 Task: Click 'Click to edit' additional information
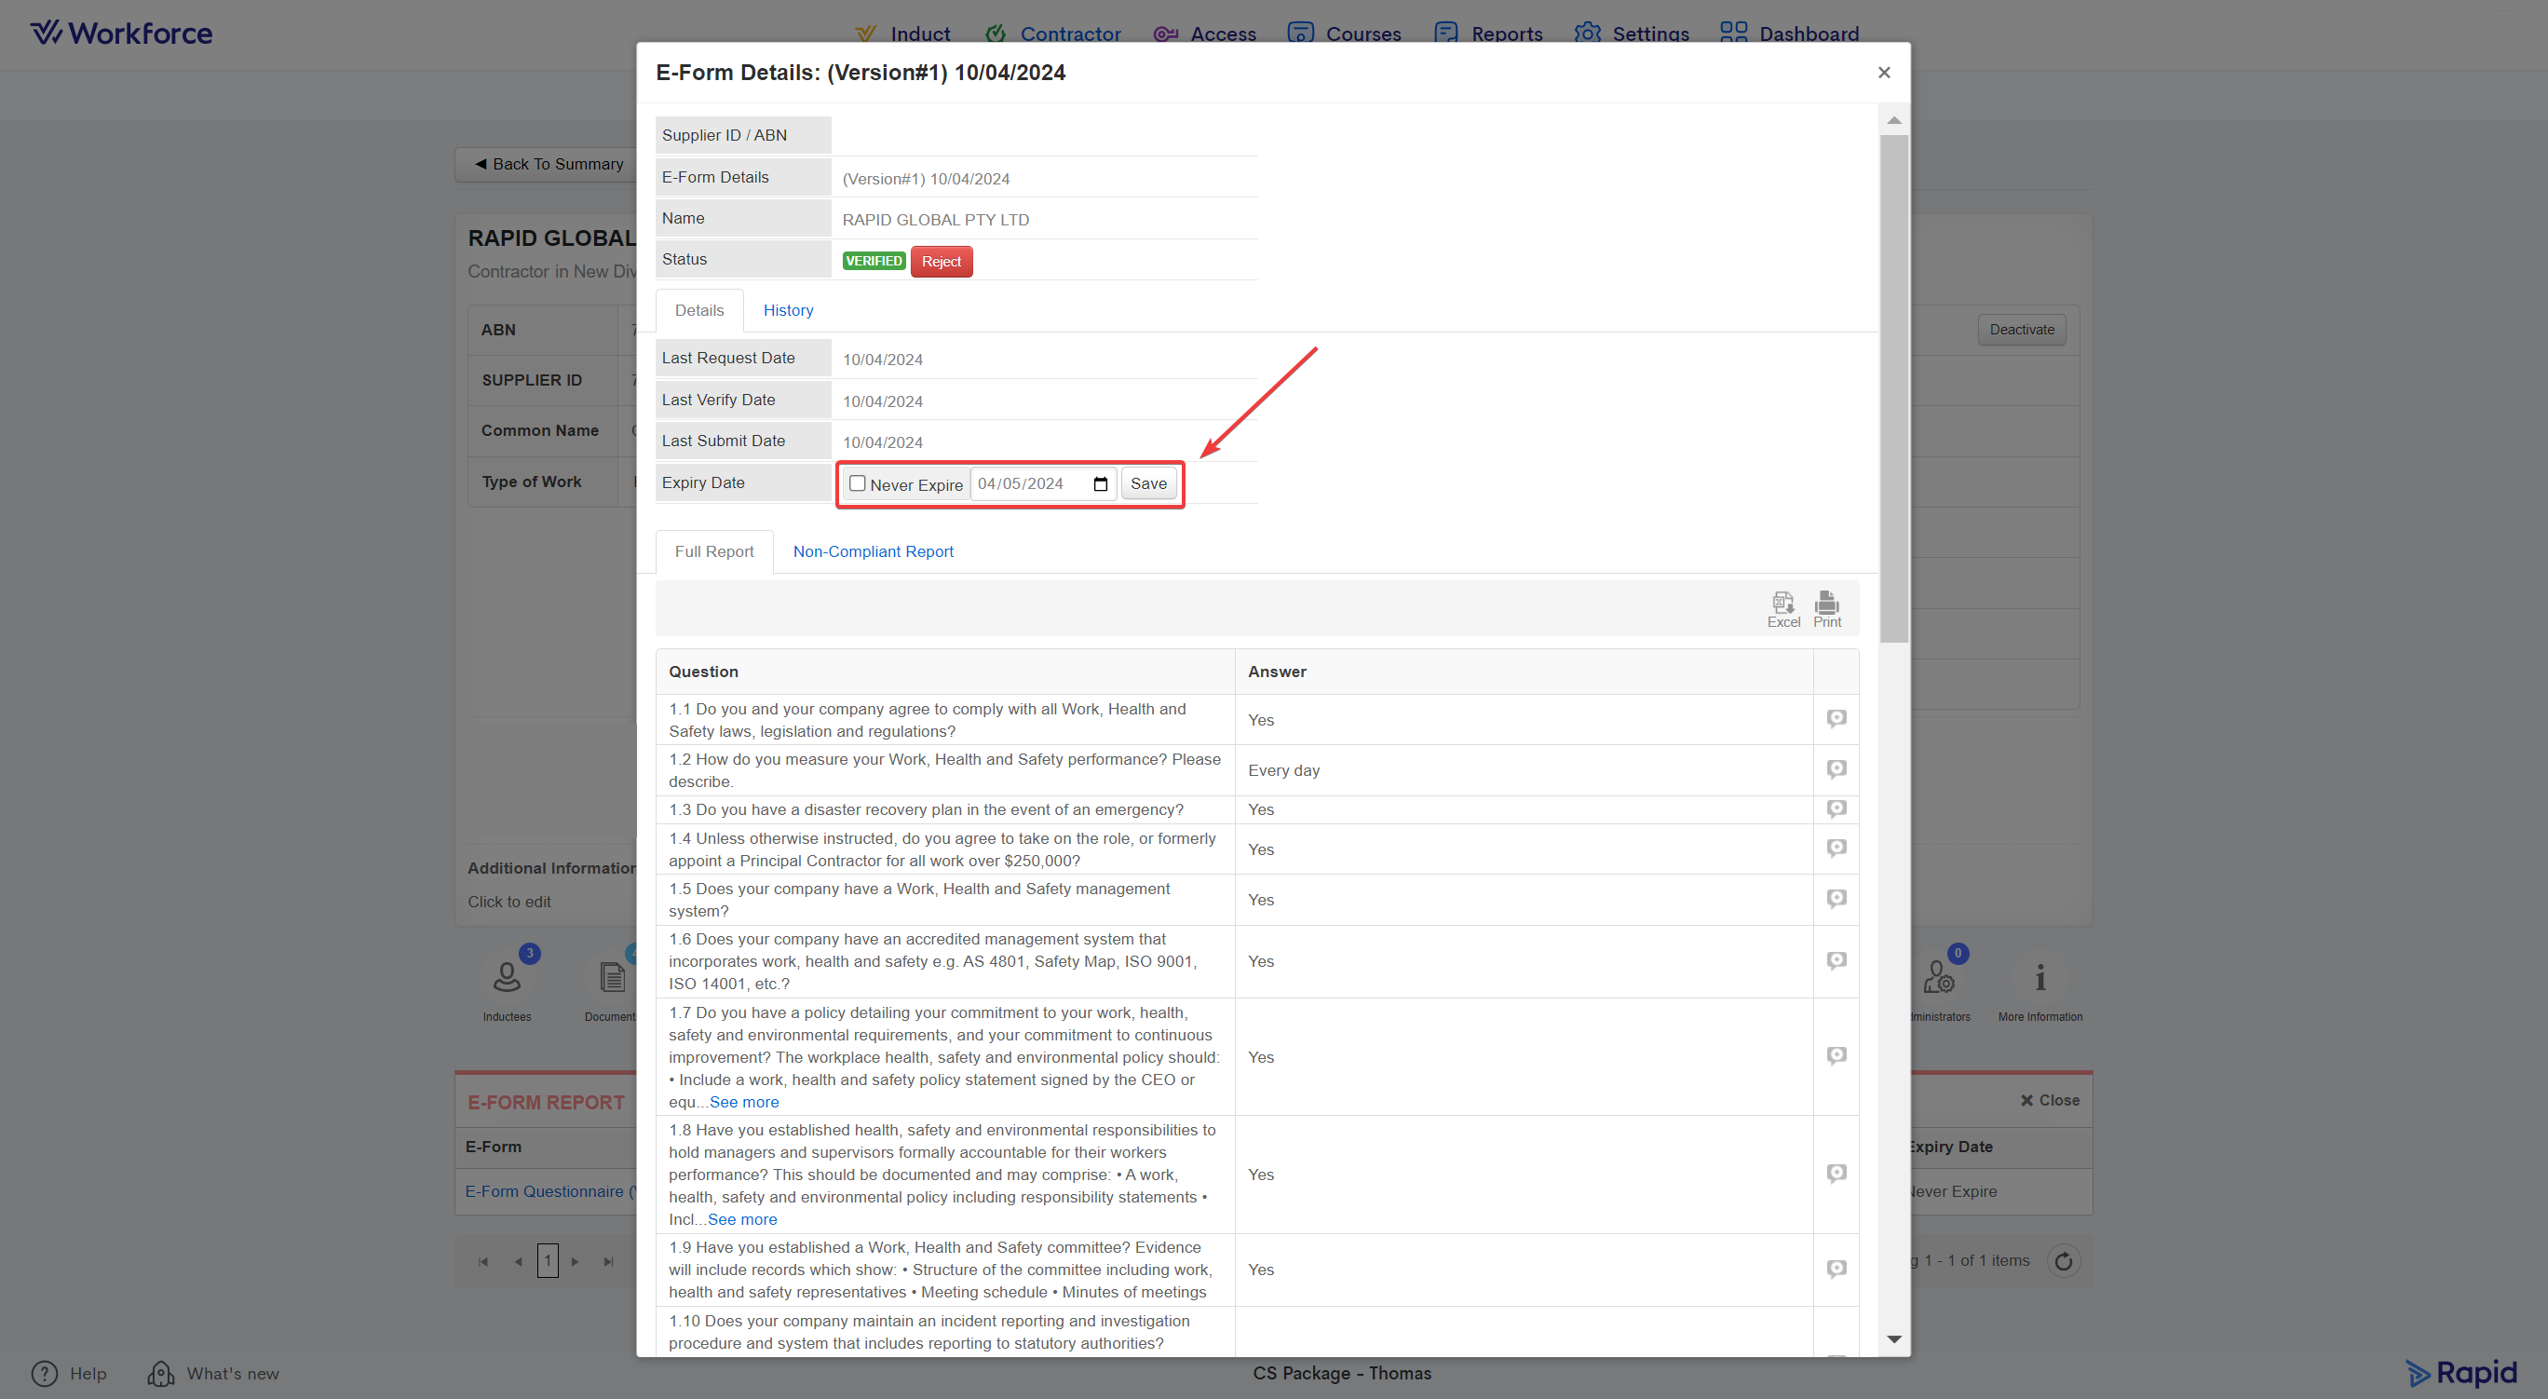[x=508, y=903]
